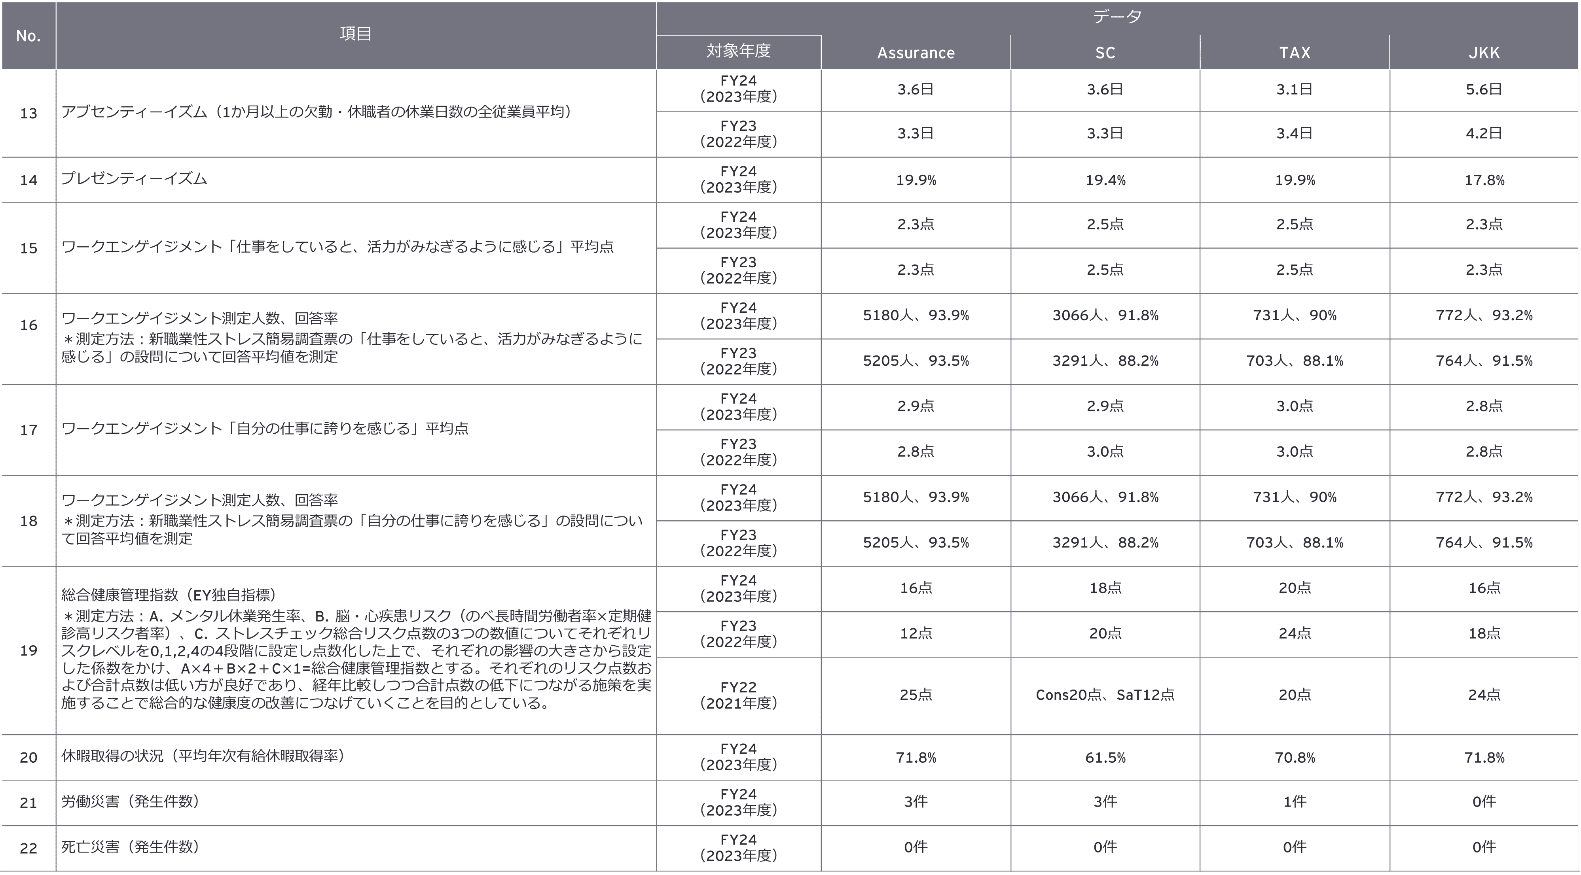Screen dimensions: 1581x875
Task: Click the FY22 (2021年度) year cell
Action: [738, 695]
